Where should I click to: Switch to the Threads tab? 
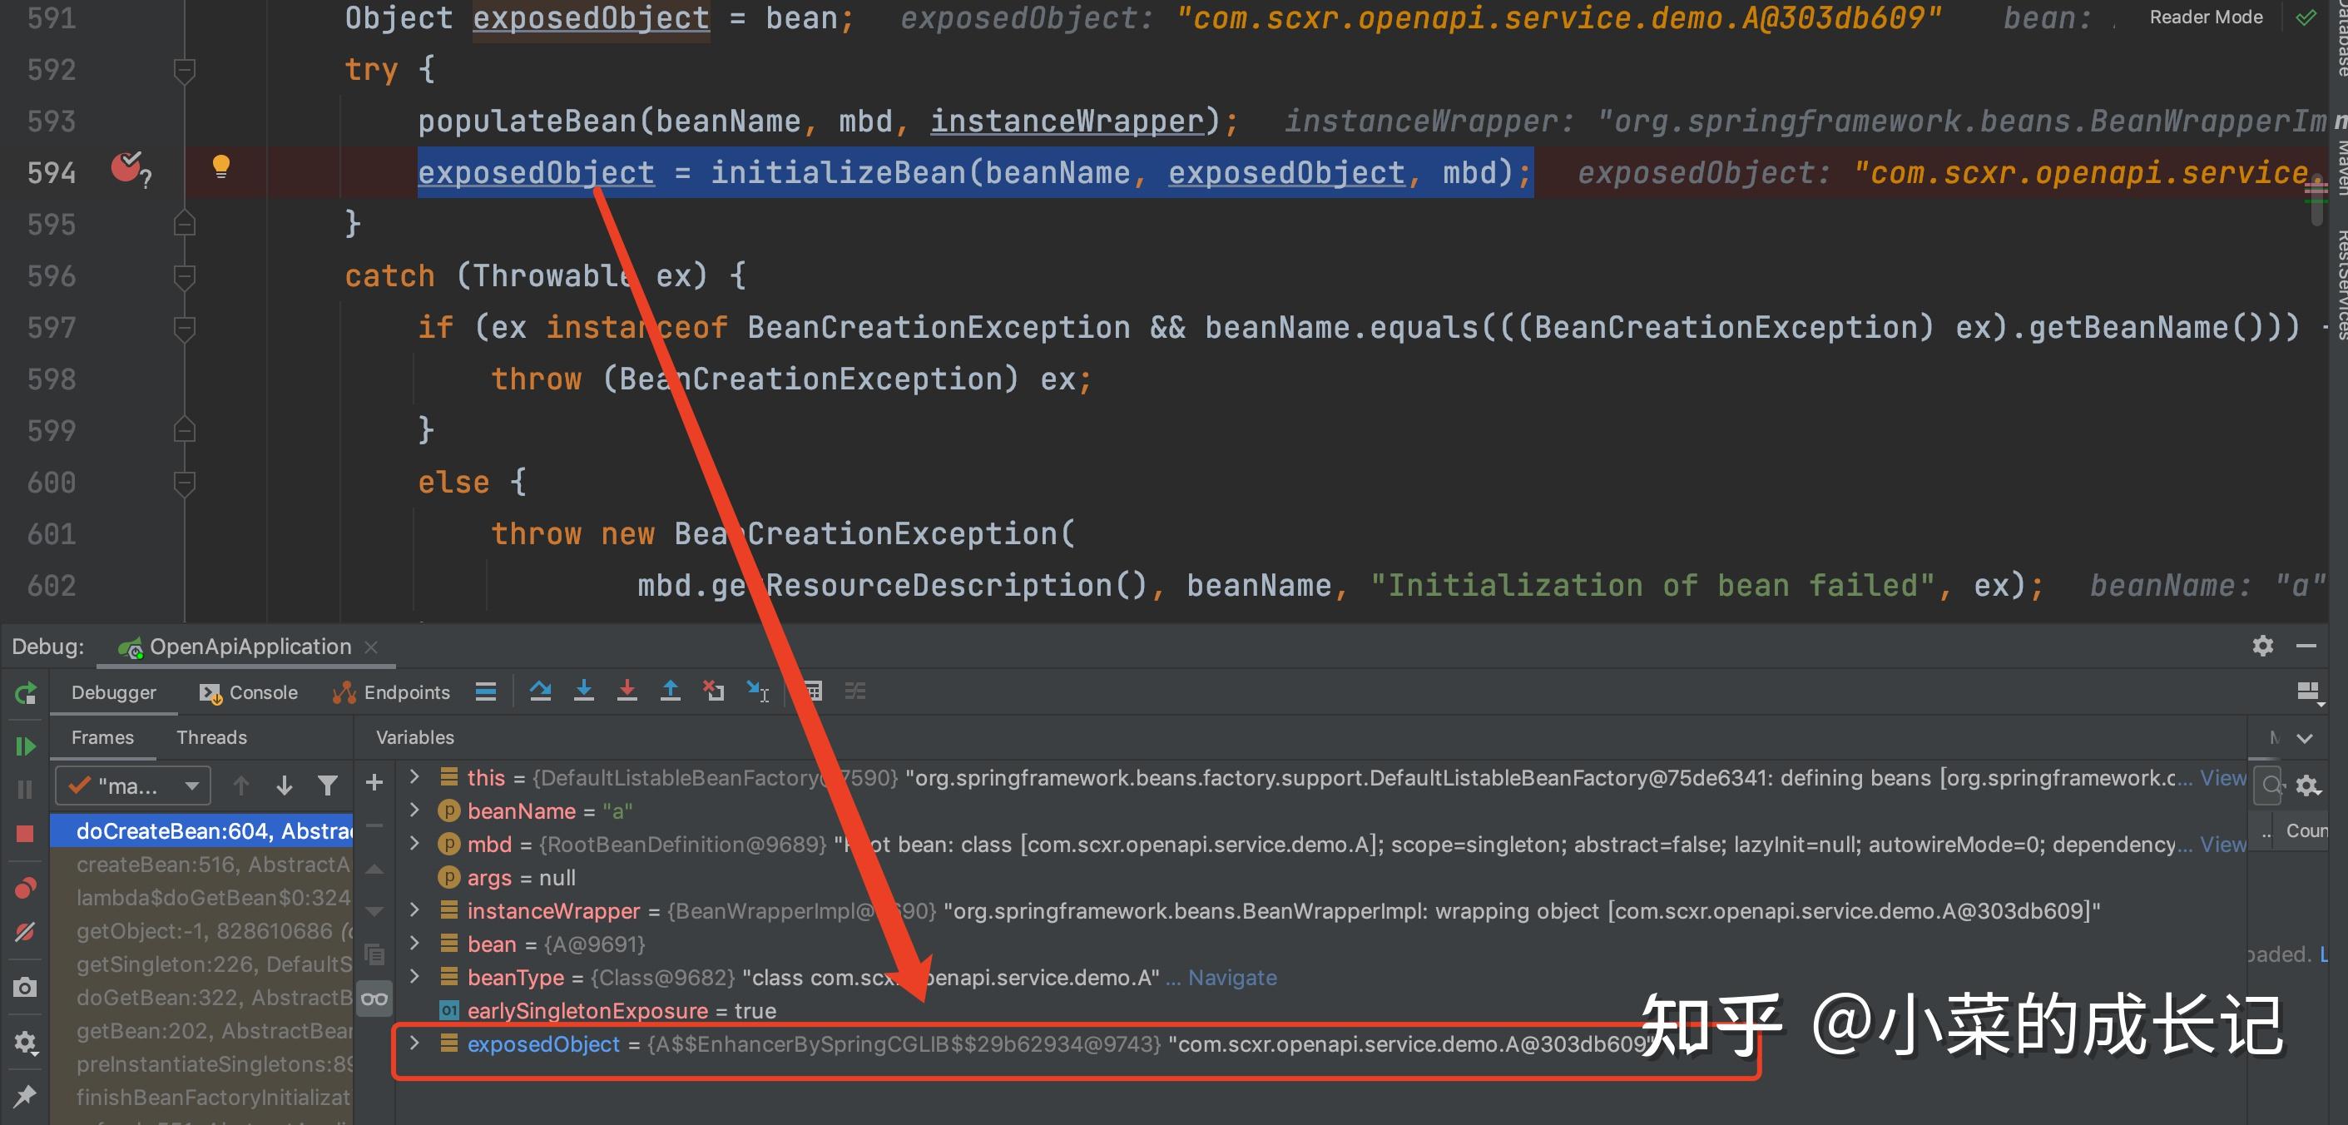(x=211, y=737)
